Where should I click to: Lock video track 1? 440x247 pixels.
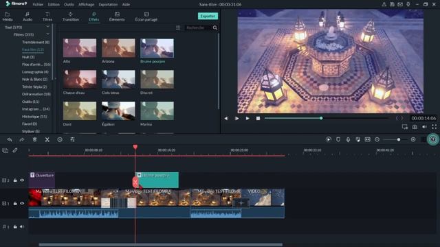[15, 203]
